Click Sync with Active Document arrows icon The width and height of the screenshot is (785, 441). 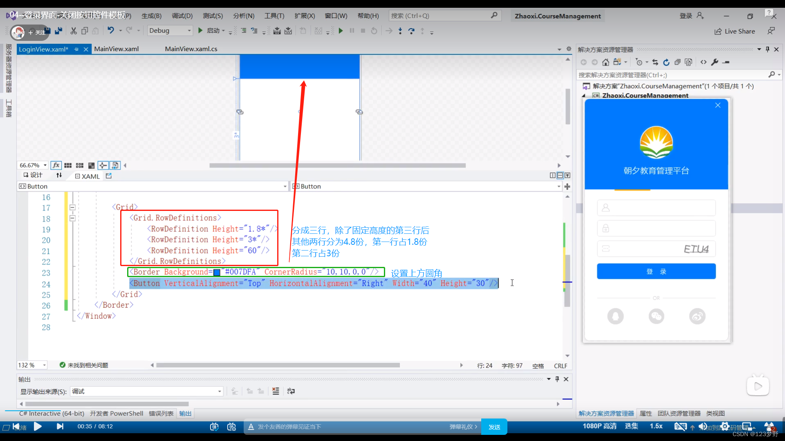click(x=655, y=62)
